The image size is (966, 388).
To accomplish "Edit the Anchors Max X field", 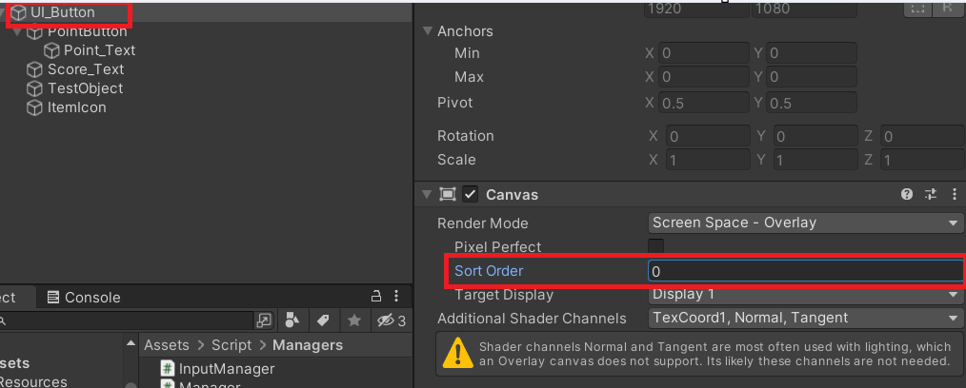I will [704, 77].
